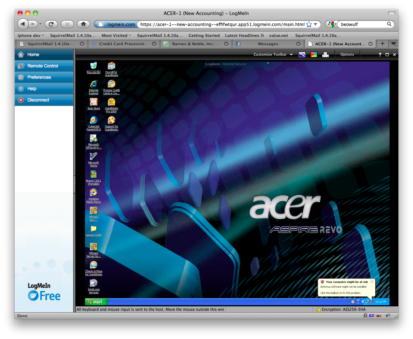
Task: Click the help language bar tray icon
Action: pyautogui.click(x=353, y=302)
